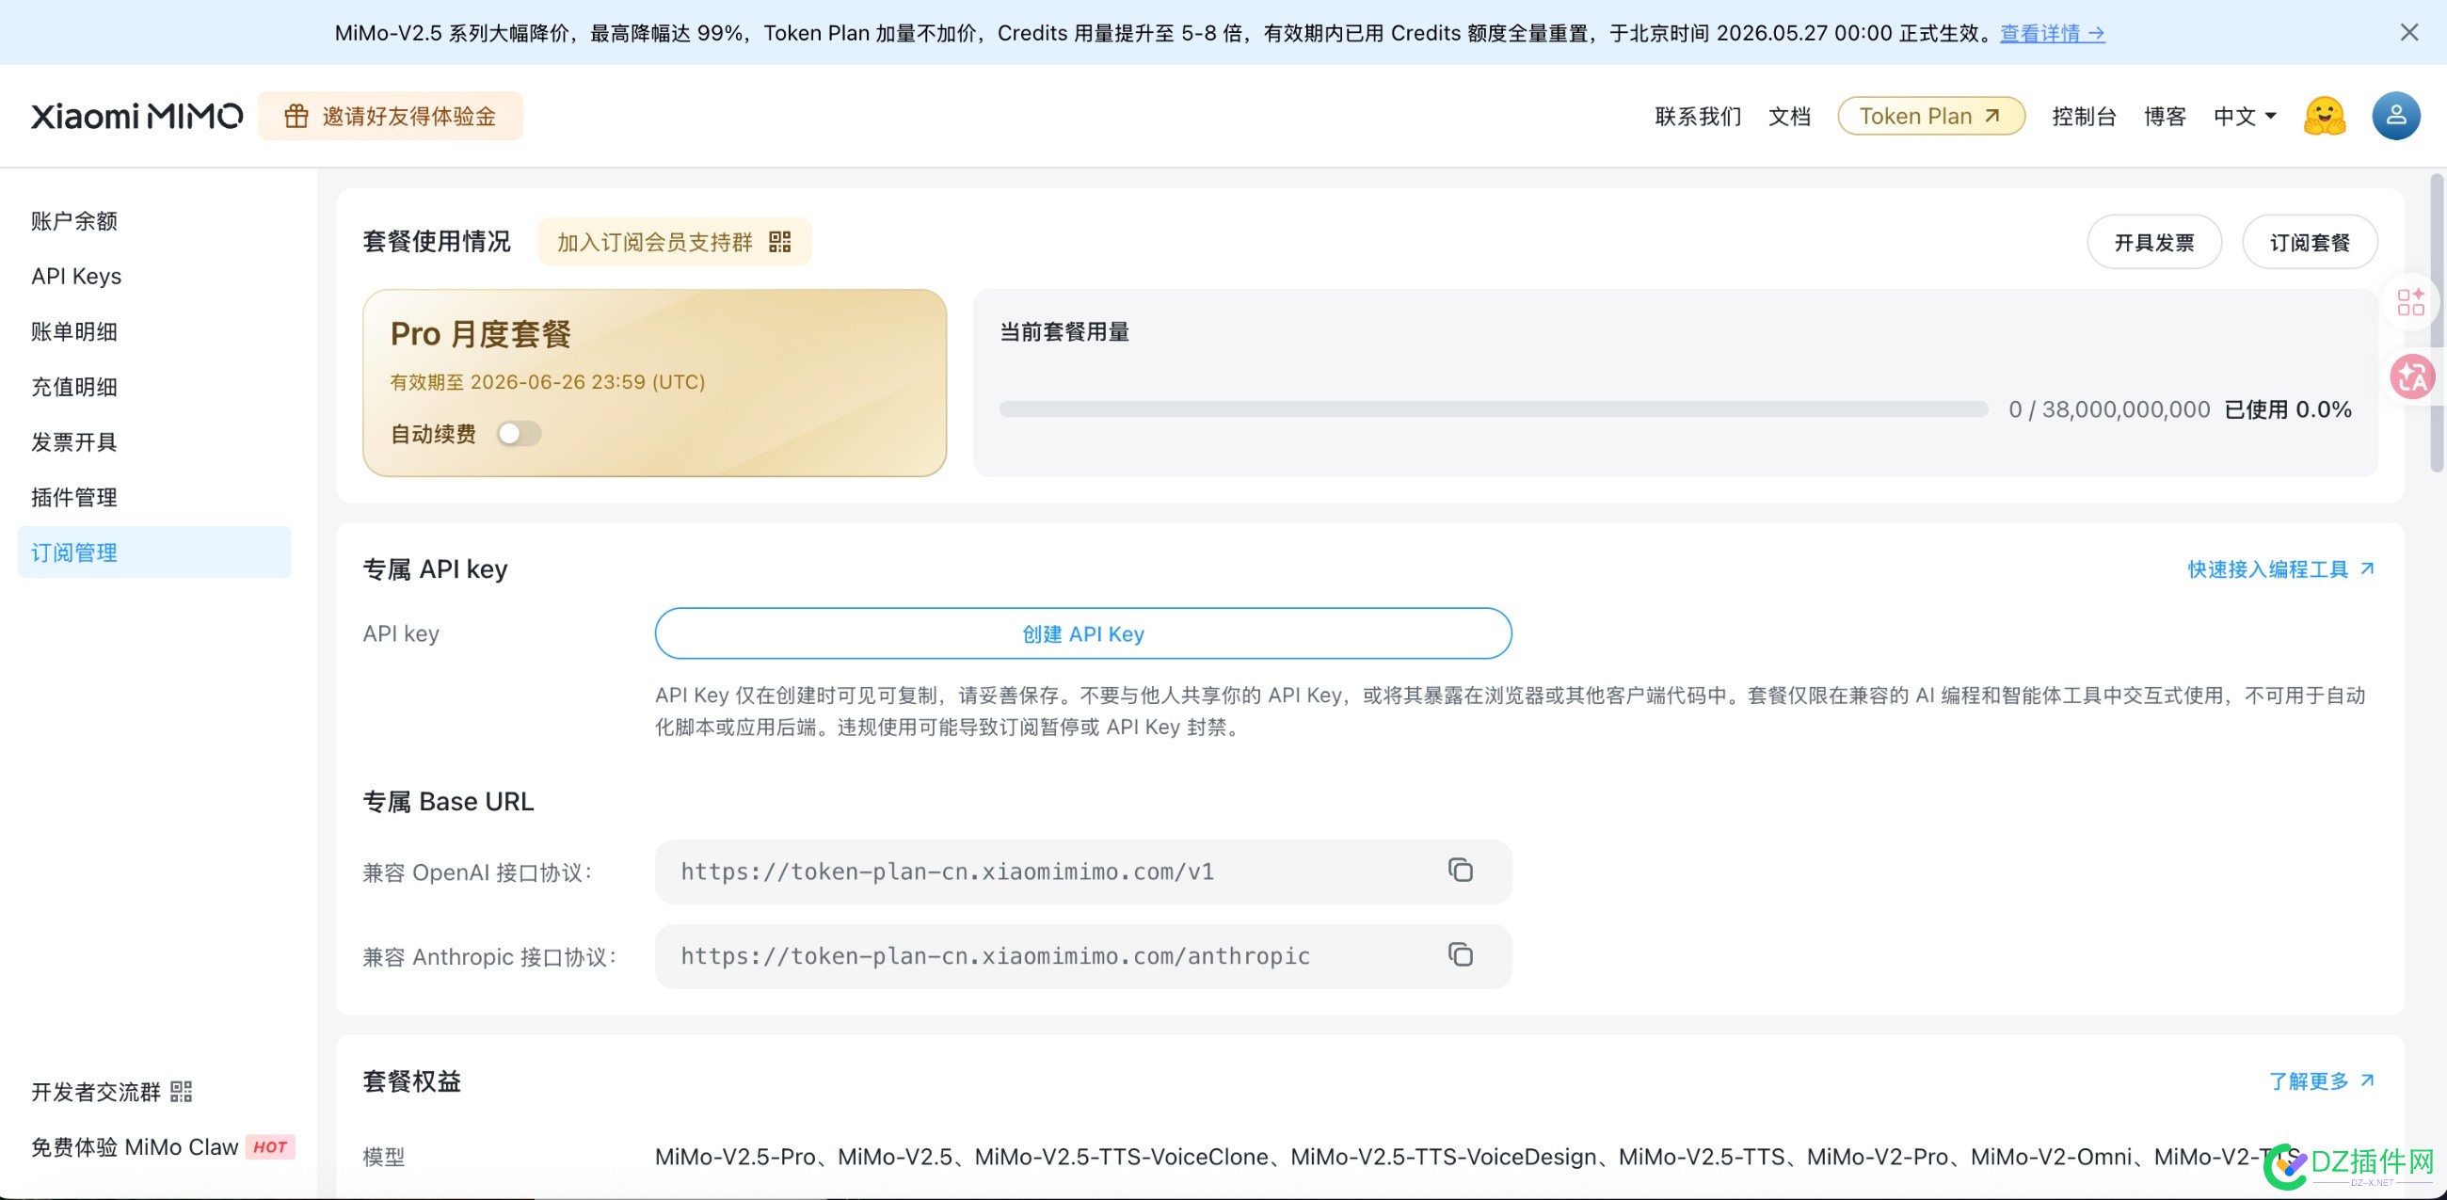Open the 控制台 console
The image size is (2447, 1200).
[x=2083, y=116]
